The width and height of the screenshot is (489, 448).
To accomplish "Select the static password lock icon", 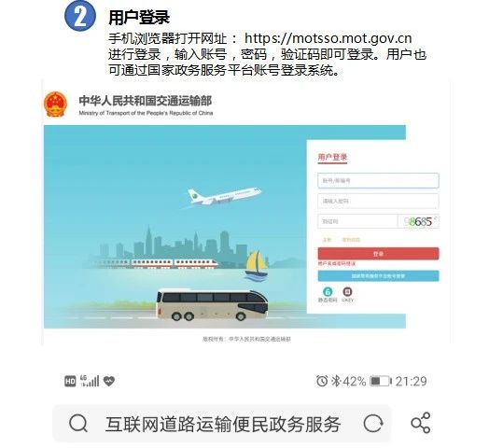I will (x=328, y=292).
